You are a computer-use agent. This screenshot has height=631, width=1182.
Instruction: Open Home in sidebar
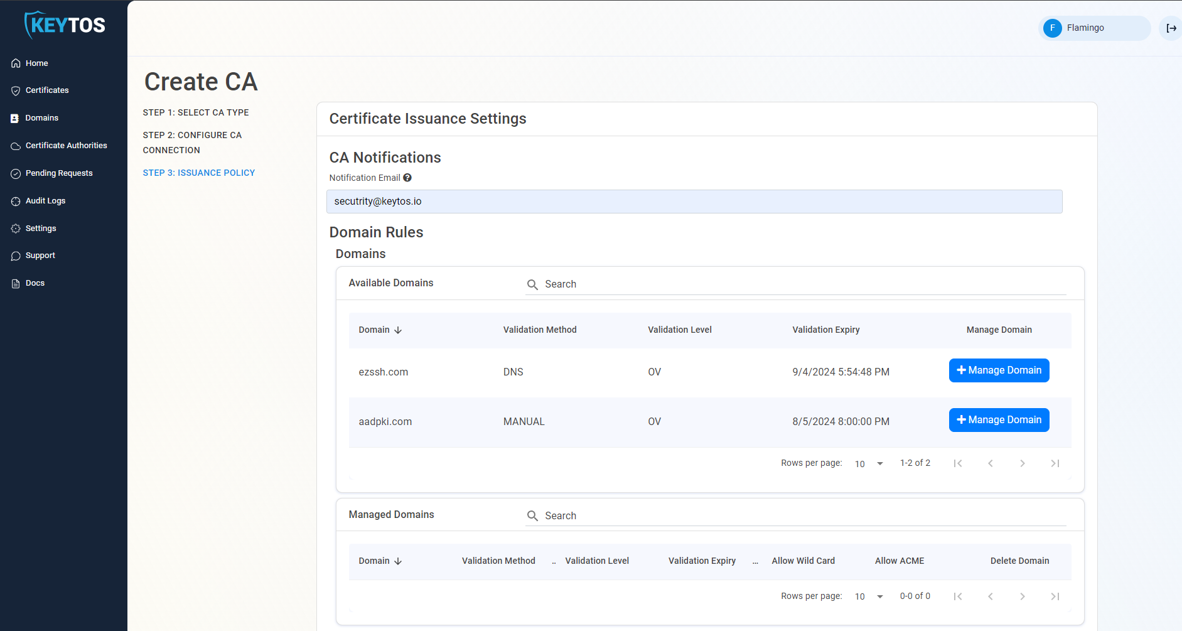coord(37,63)
